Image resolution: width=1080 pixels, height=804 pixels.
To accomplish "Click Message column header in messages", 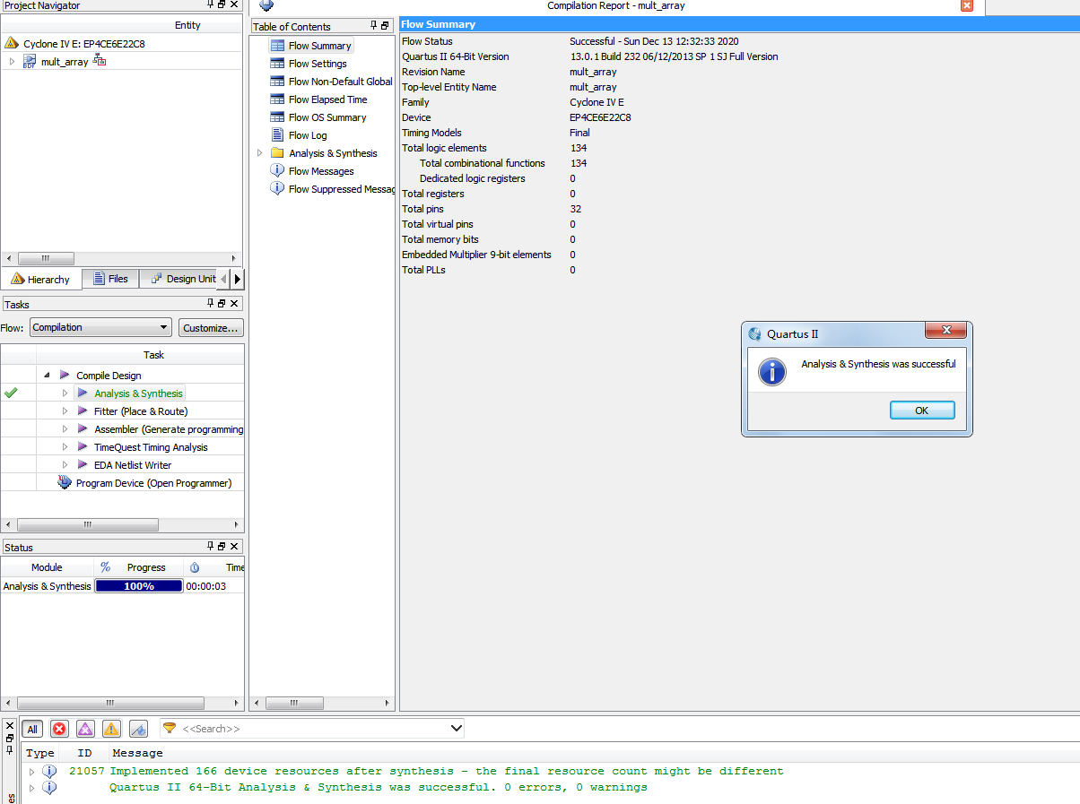I will pos(137,753).
